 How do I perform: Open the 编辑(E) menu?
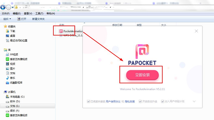(x=17, y=13)
